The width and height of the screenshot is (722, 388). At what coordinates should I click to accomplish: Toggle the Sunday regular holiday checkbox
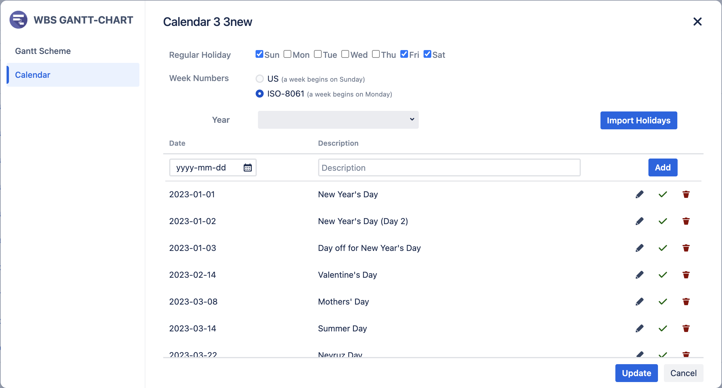click(x=259, y=54)
